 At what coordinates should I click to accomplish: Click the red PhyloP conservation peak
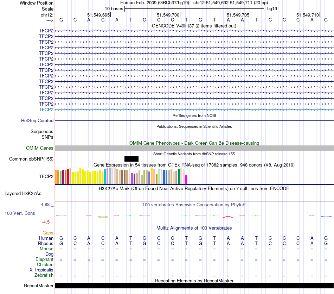pos(228,217)
